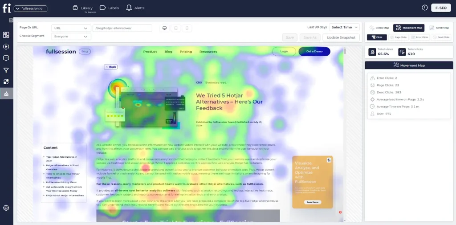Select the heatmaps icon in left sidebar

[6, 94]
